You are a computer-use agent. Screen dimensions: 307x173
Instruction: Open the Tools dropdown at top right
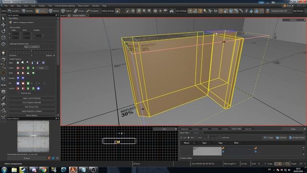click(288, 6)
